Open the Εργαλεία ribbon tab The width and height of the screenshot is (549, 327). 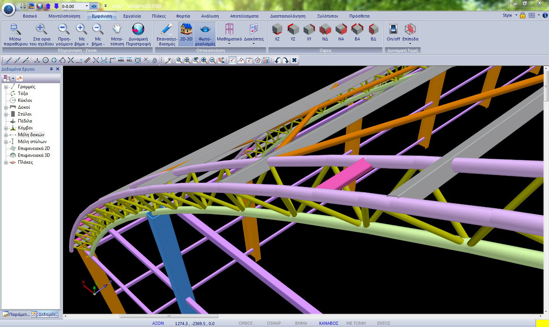[x=132, y=16]
